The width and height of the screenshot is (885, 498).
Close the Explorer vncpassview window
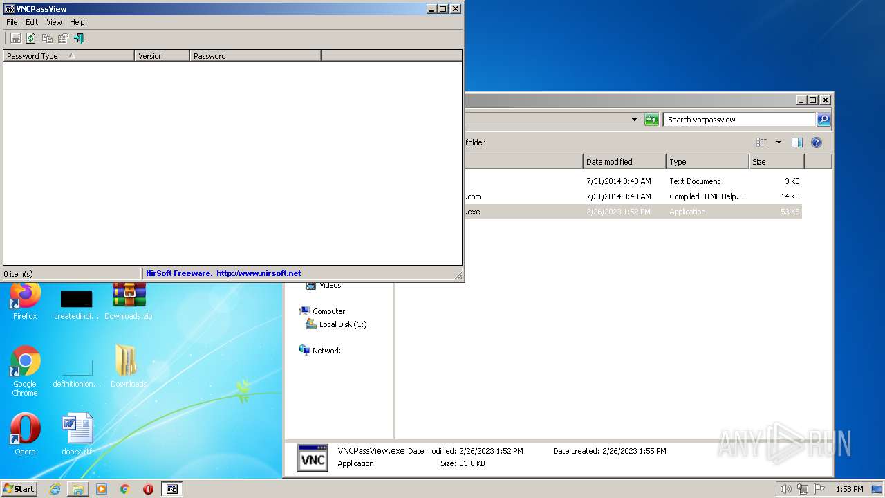pos(825,100)
